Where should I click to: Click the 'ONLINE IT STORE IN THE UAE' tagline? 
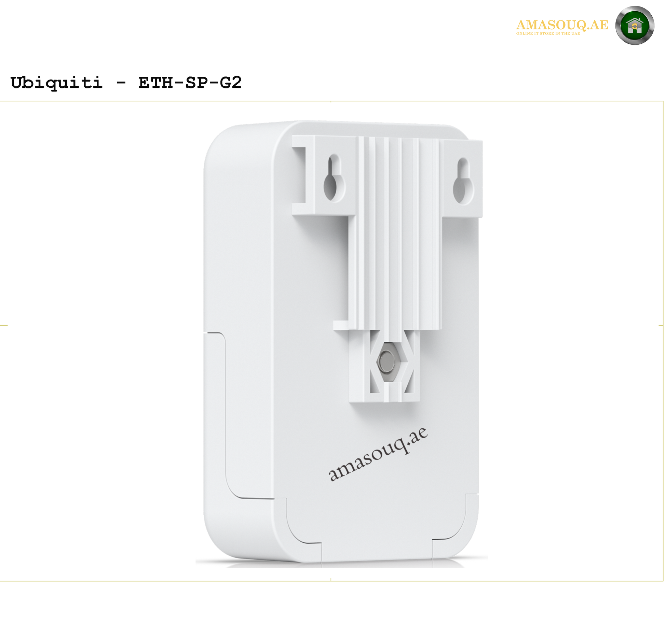548,33
